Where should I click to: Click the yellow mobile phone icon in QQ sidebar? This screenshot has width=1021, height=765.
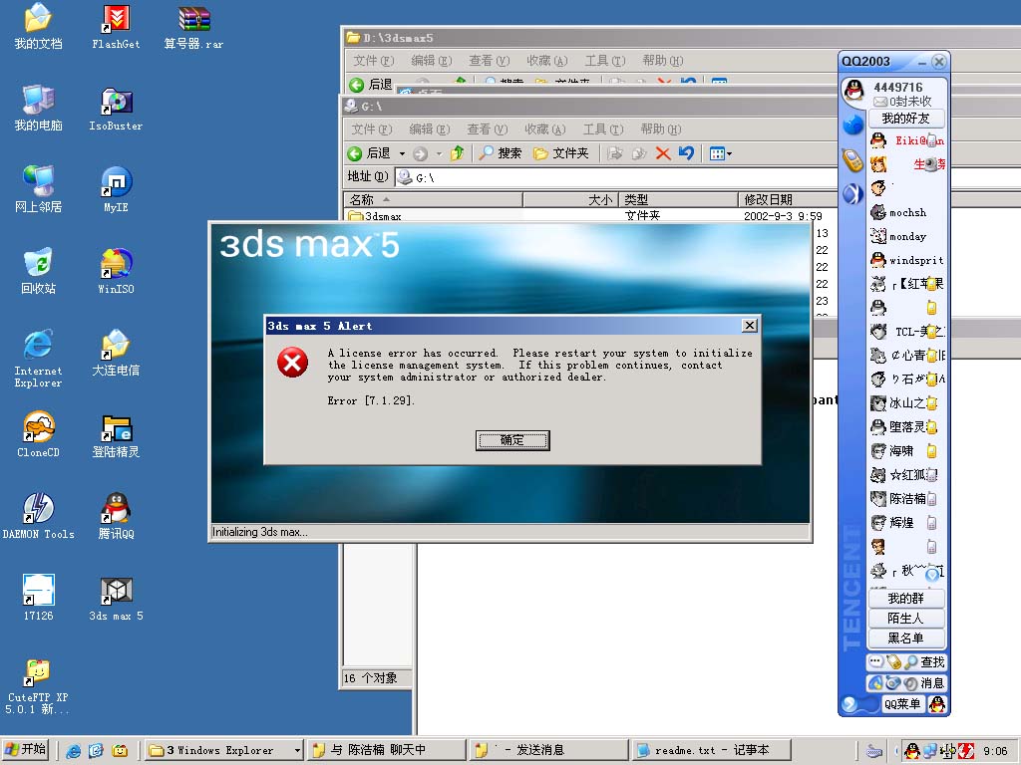pyautogui.click(x=852, y=160)
